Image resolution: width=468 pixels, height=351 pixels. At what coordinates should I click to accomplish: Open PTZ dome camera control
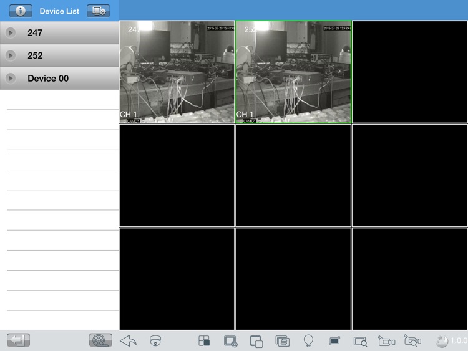tap(155, 340)
